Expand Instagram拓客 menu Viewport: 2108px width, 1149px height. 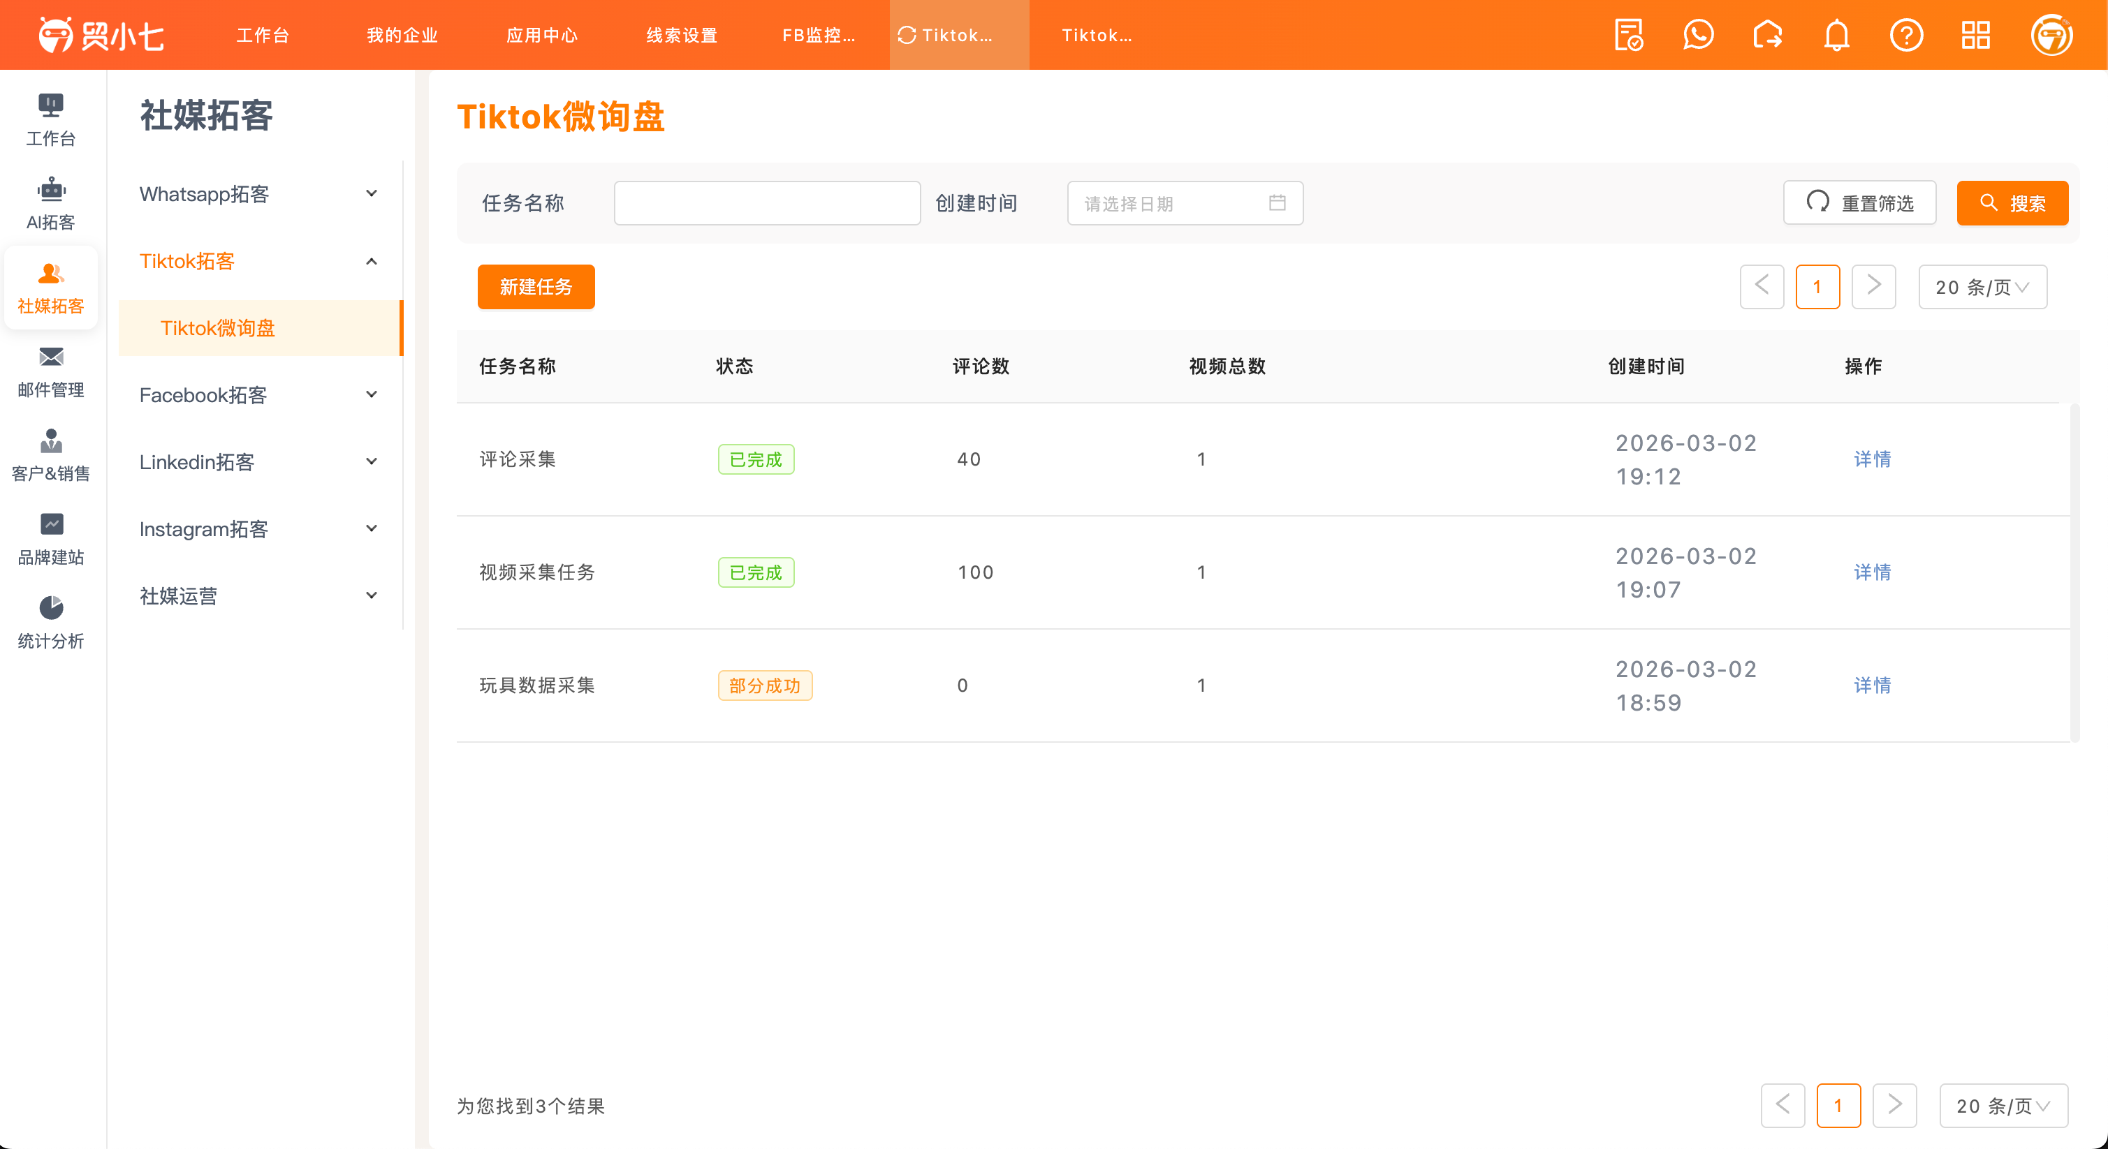click(x=261, y=529)
